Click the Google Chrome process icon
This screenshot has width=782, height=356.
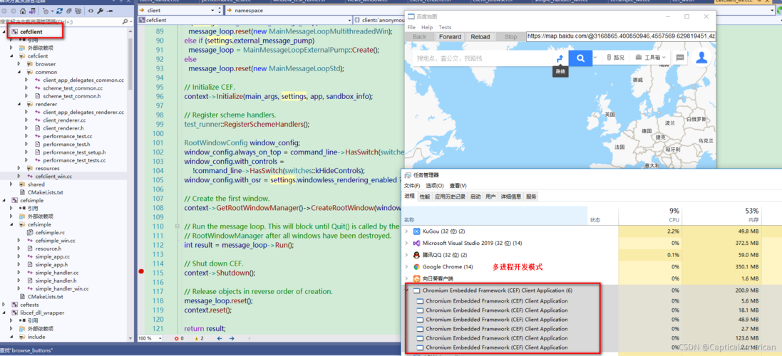(x=417, y=267)
